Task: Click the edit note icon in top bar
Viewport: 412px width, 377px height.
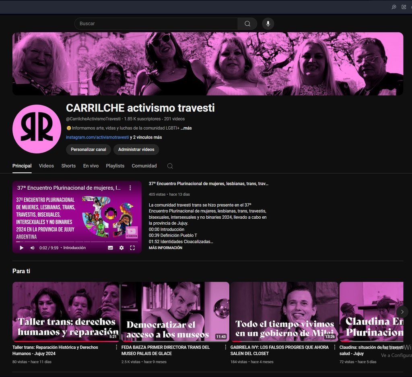Action: click(x=404, y=7)
